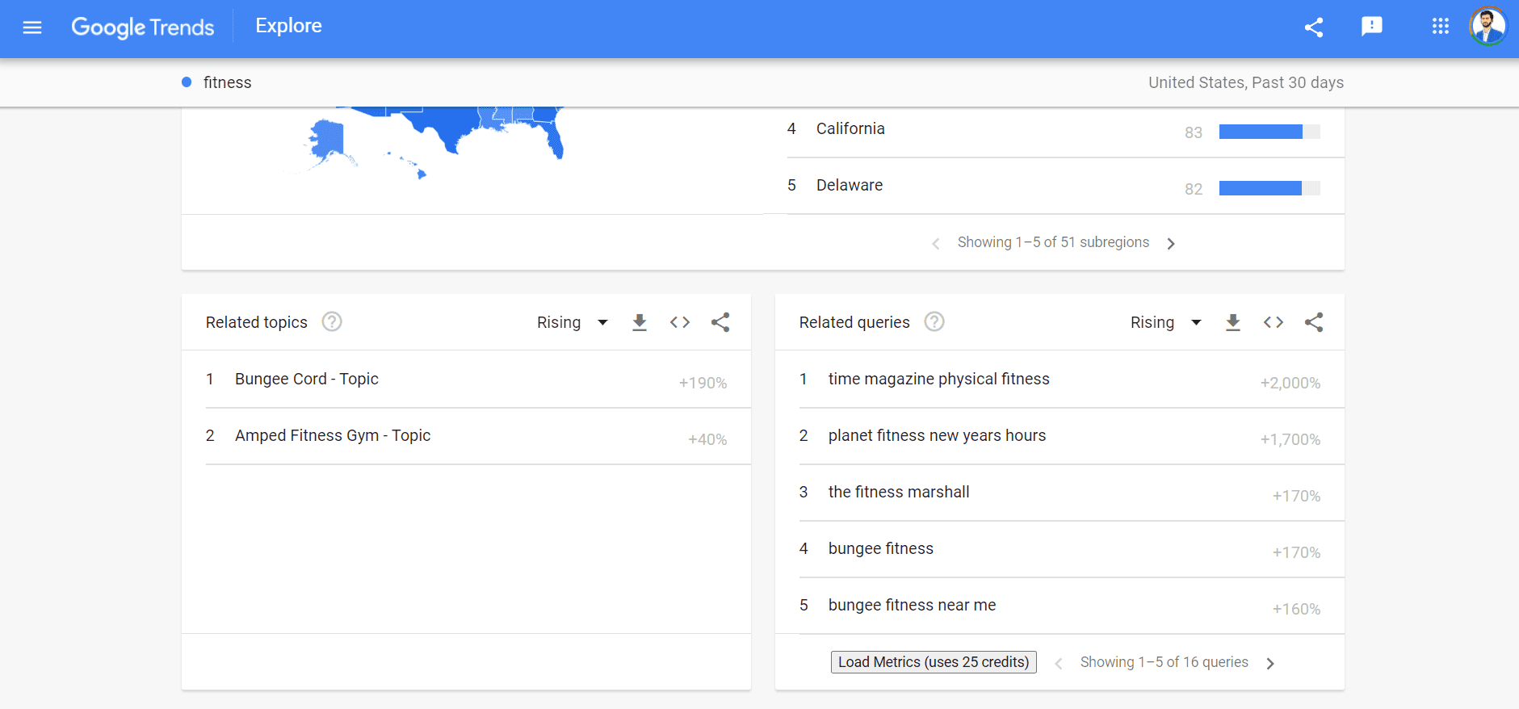Click +2,000% value for time magazine query
The image size is (1519, 709).
coord(1290,383)
